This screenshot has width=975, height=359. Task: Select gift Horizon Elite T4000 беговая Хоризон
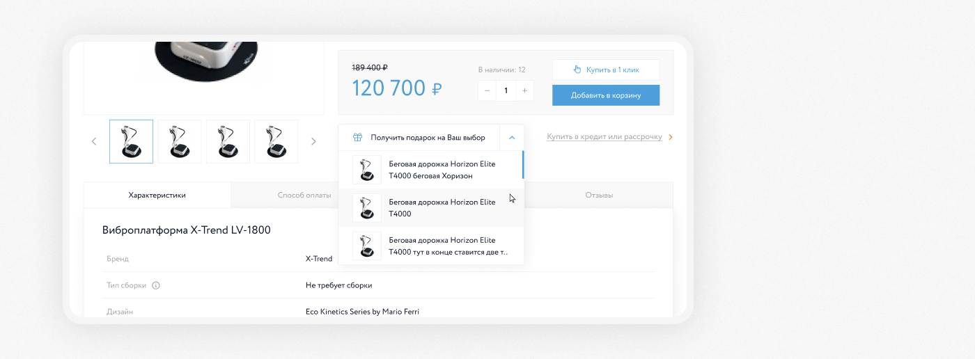point(430,170)
